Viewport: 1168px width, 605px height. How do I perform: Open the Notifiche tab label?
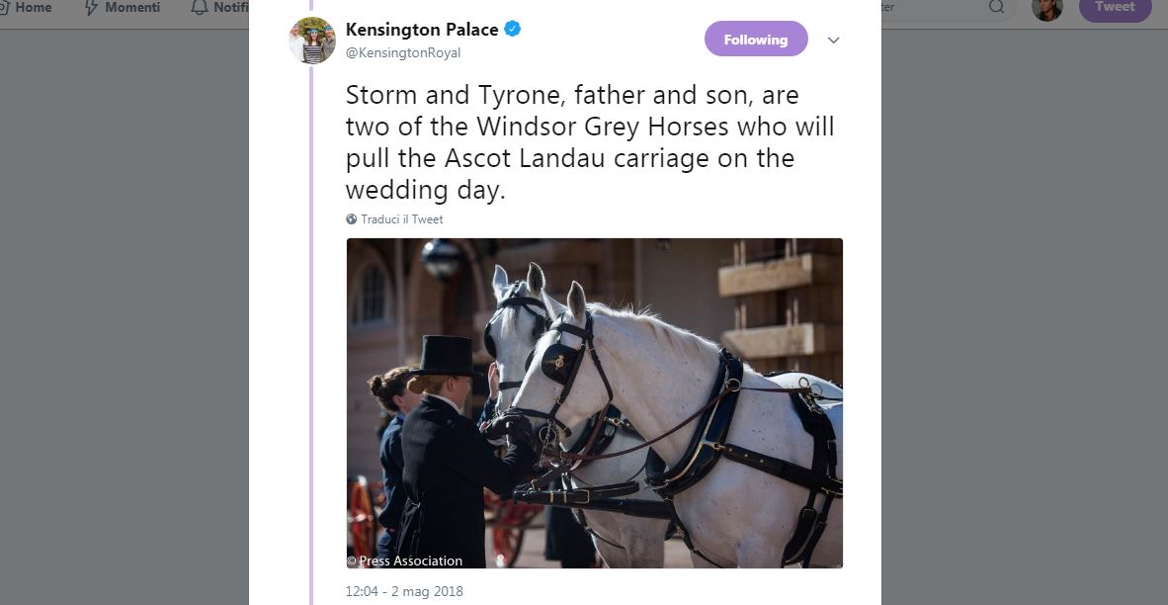pyautogui.click(x=230, y=7)
